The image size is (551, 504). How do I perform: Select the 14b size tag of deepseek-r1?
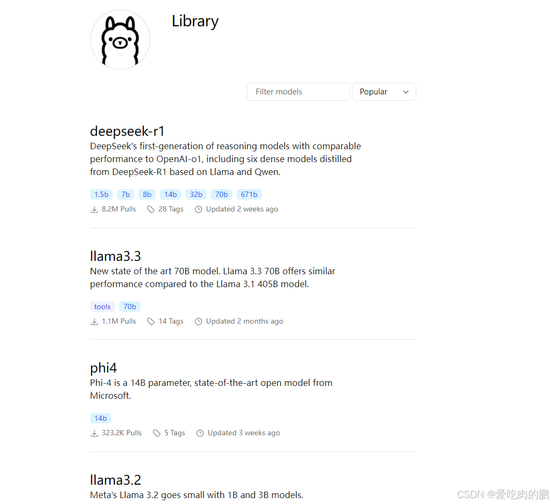171,194
